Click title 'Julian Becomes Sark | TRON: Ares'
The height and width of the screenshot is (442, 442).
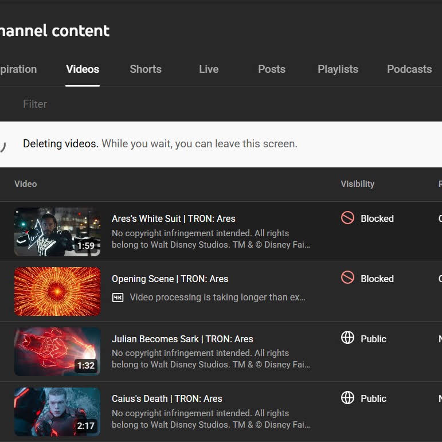(182, 339)
